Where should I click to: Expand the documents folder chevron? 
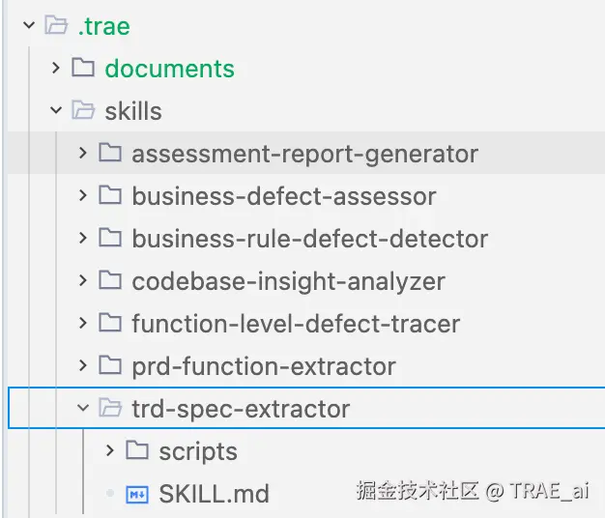tap(56, 69)
